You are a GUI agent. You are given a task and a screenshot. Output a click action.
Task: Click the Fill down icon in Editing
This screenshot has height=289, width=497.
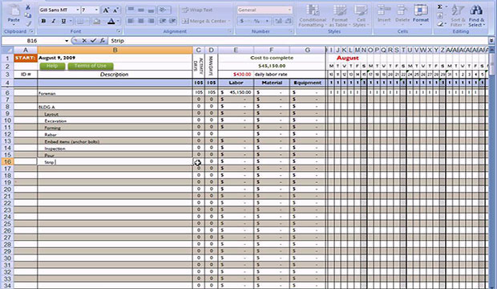point(440,15)
